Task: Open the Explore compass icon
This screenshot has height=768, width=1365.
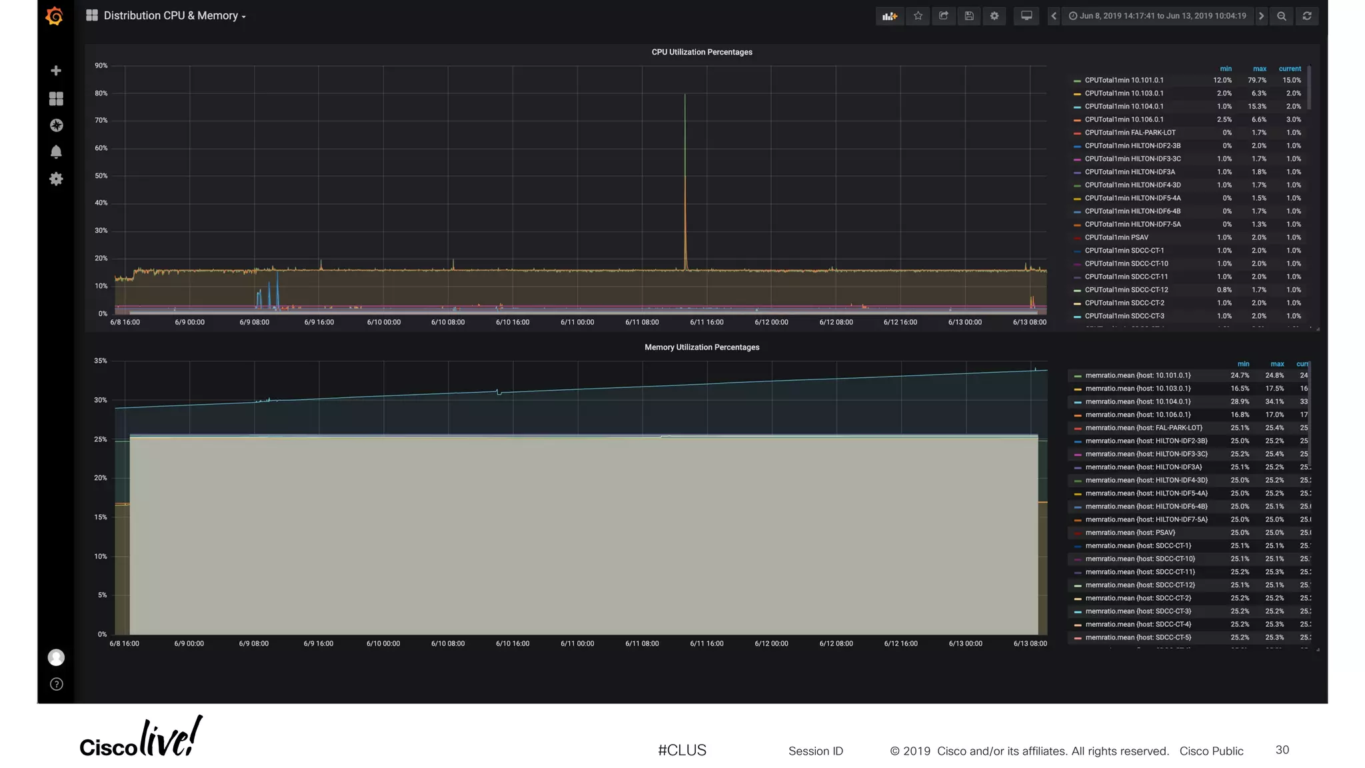Action: (56, 125)
